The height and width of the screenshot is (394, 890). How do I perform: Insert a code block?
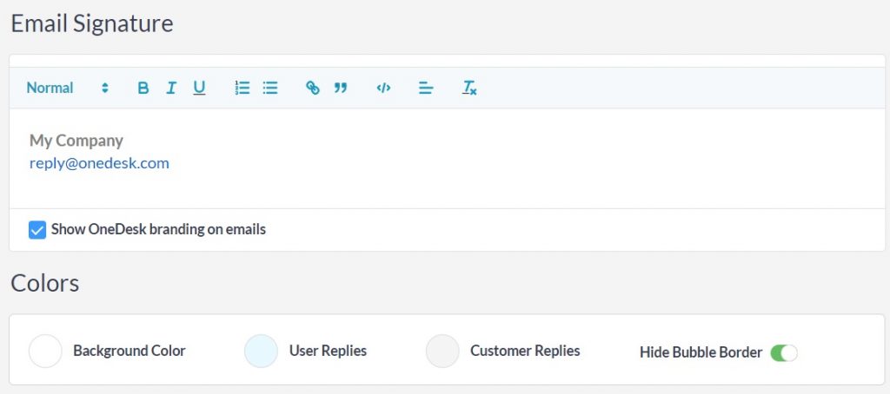click(x=383, y=88)
